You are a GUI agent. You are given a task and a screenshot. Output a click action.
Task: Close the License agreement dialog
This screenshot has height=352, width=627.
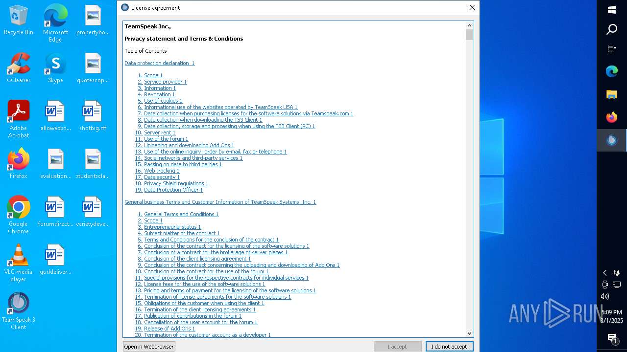pos(472,7)
